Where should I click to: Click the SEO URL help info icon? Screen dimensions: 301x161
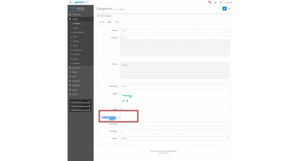pos(116,86)
